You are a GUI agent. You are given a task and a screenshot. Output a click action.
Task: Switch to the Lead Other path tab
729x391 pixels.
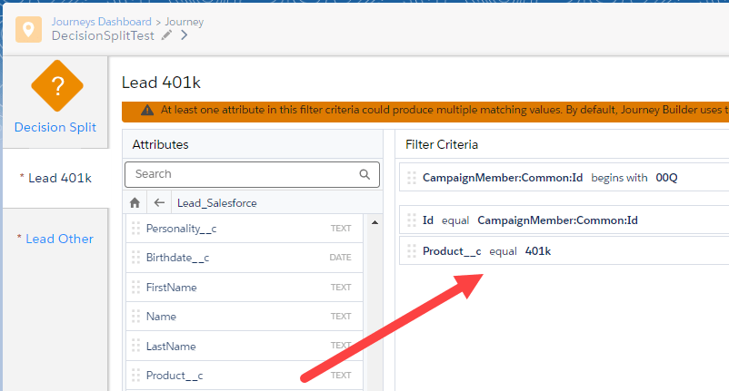tap(55, 239)
